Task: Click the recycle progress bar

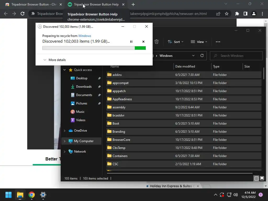Action: coord(94,48)
